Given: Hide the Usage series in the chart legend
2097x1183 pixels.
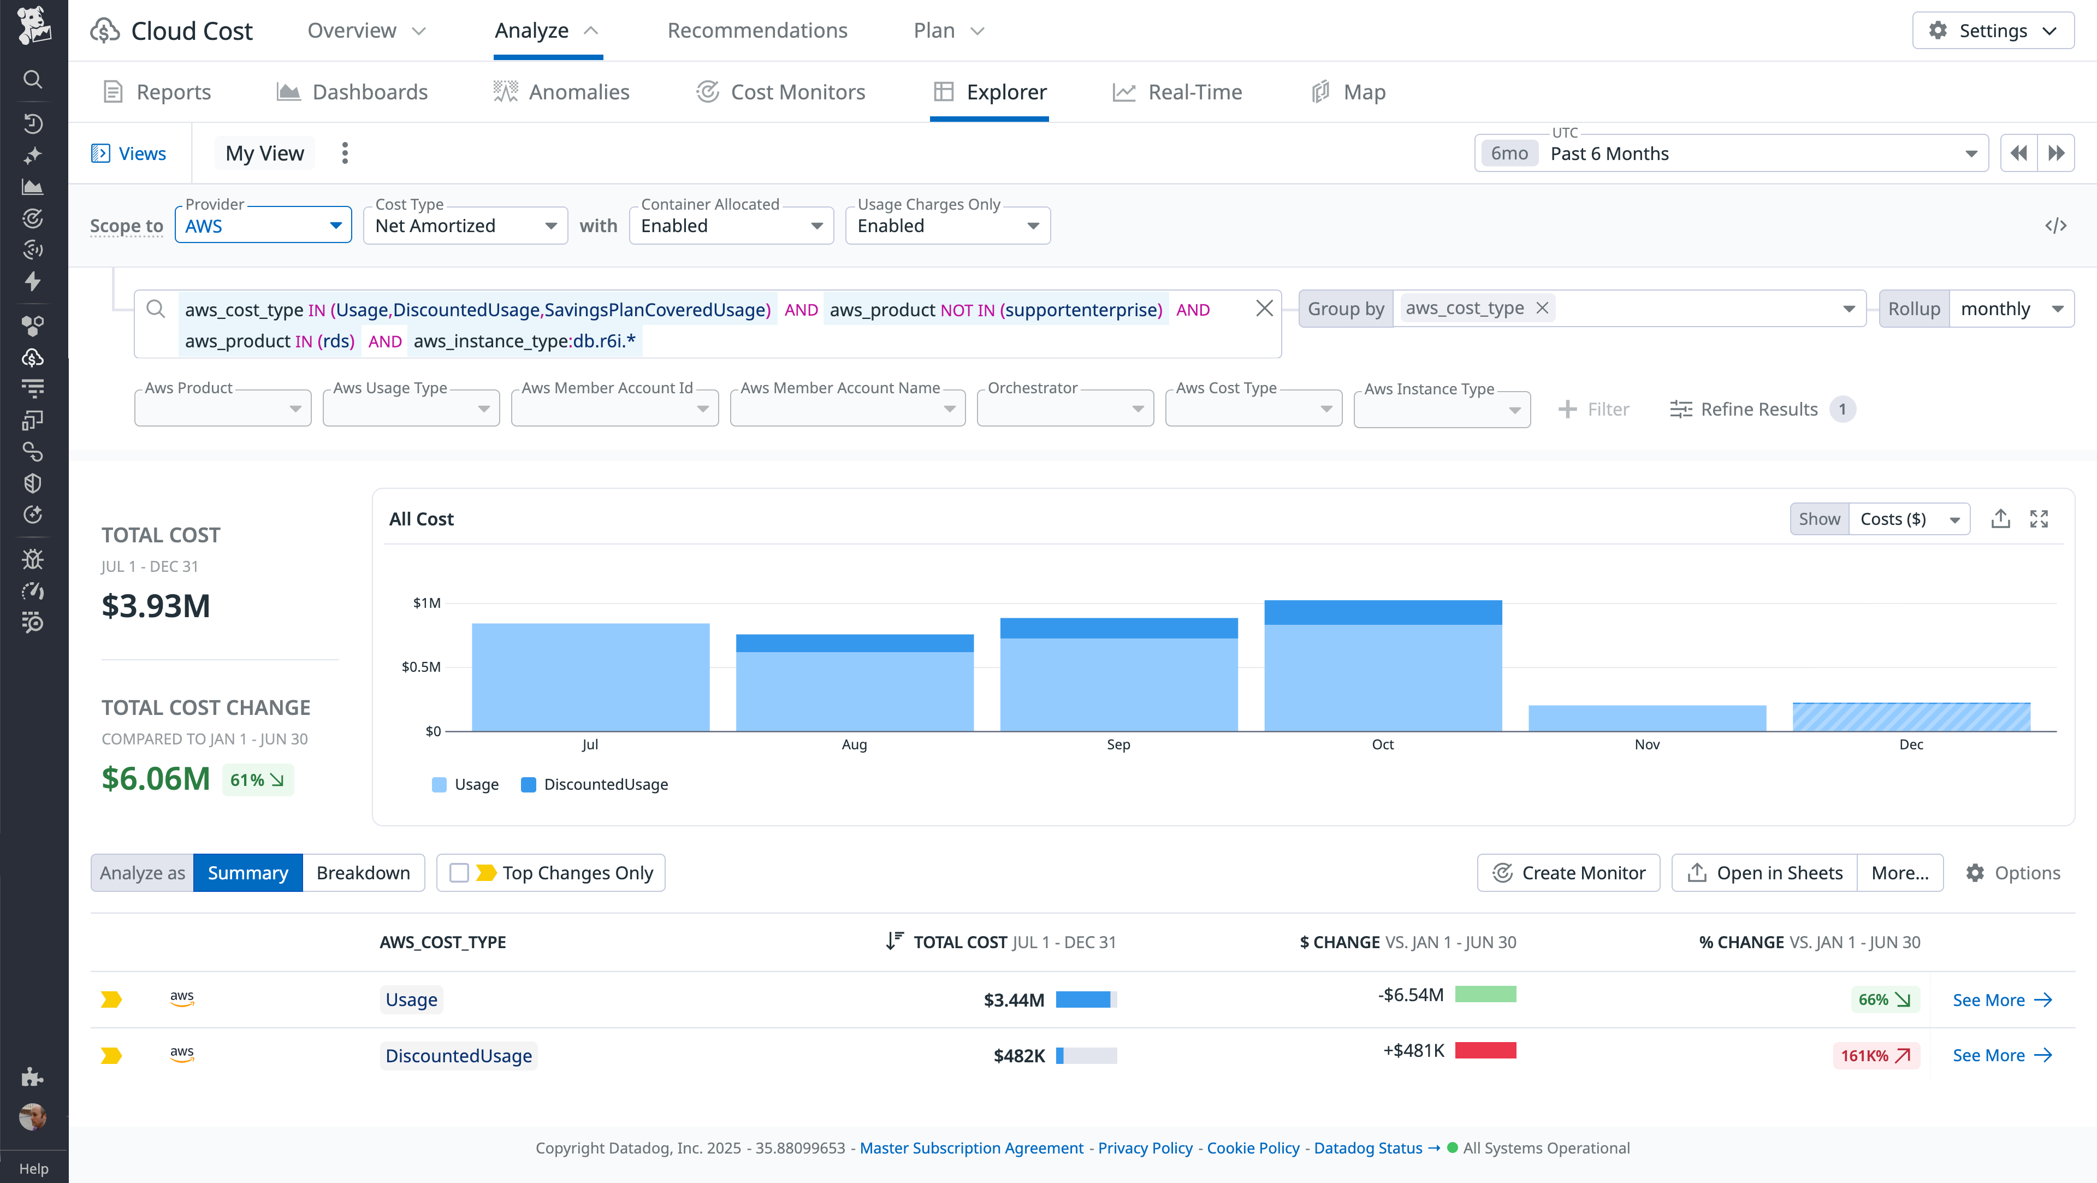Looking at the screenshot, I should pyautogui.click(x=465, y=784).
